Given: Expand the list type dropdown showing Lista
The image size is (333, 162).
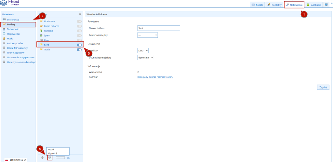Looking at the screenshot, I should (143, 50).
